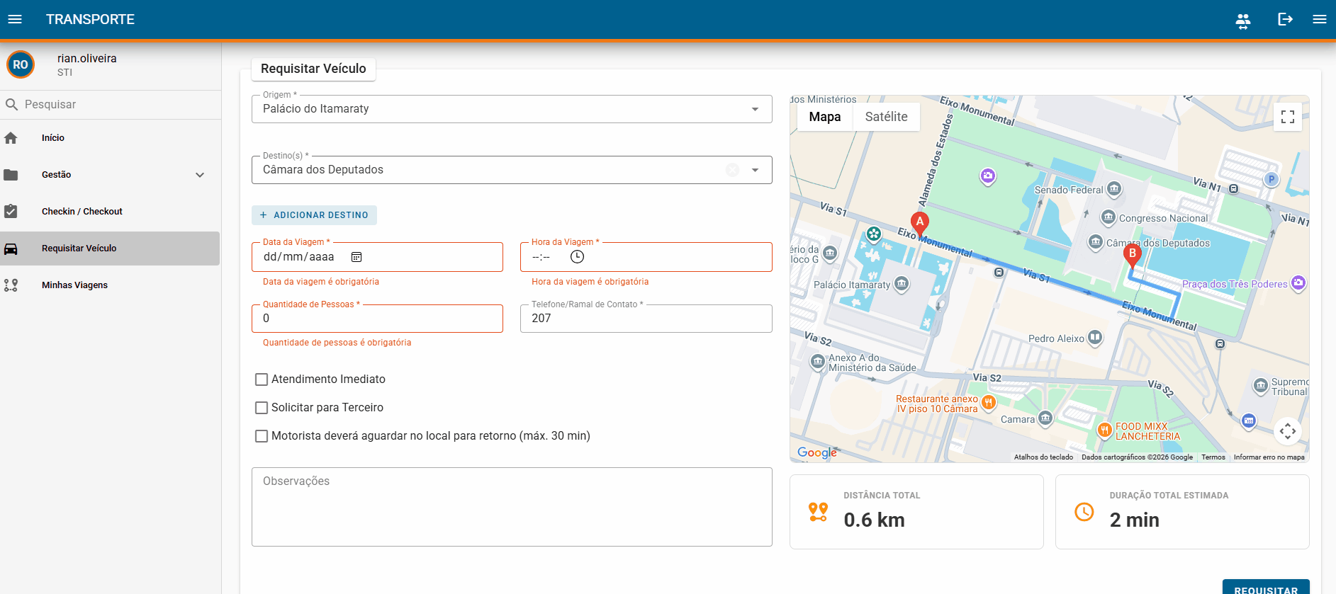
Task: Click Informar erro no mapa link
Action: coord(1269,457)
